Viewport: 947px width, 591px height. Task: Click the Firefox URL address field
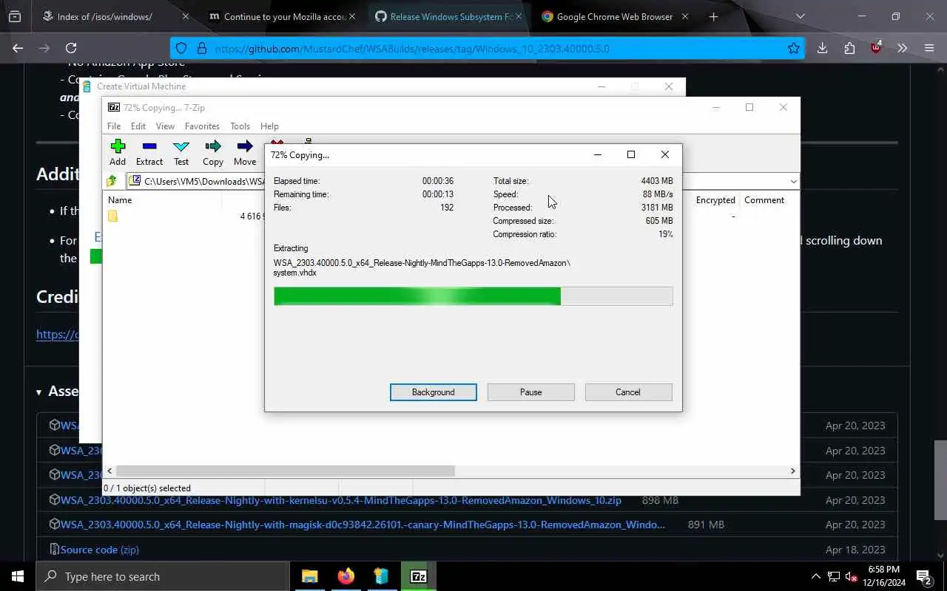coord(488,48)
